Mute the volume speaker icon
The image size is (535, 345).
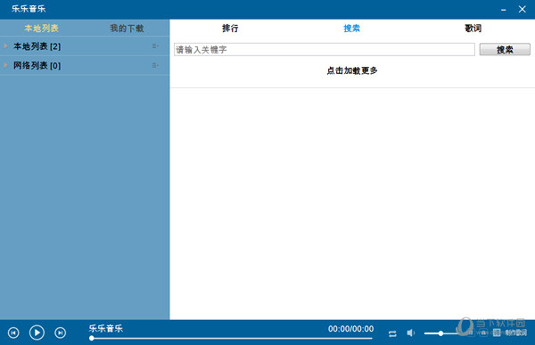coord(411,333)
